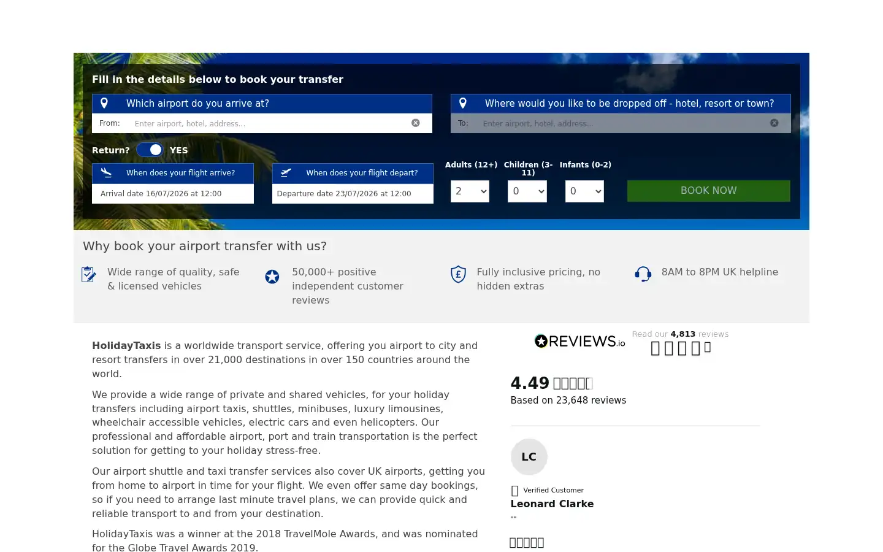Open the Adults (12+) dropdown
This screenshot has width=883, height=552.
tap(470, 191)
